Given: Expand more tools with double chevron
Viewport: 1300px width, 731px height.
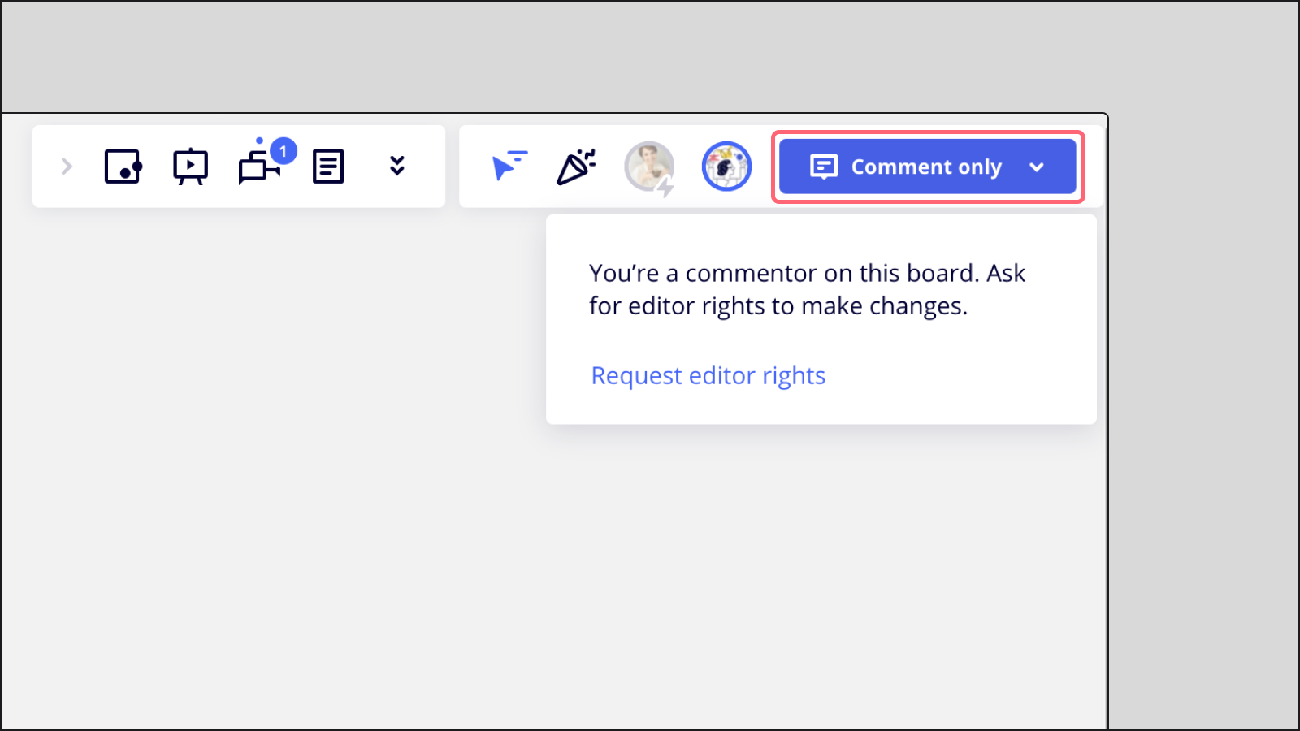Looking at the screenshot, I should coord(396,166).
